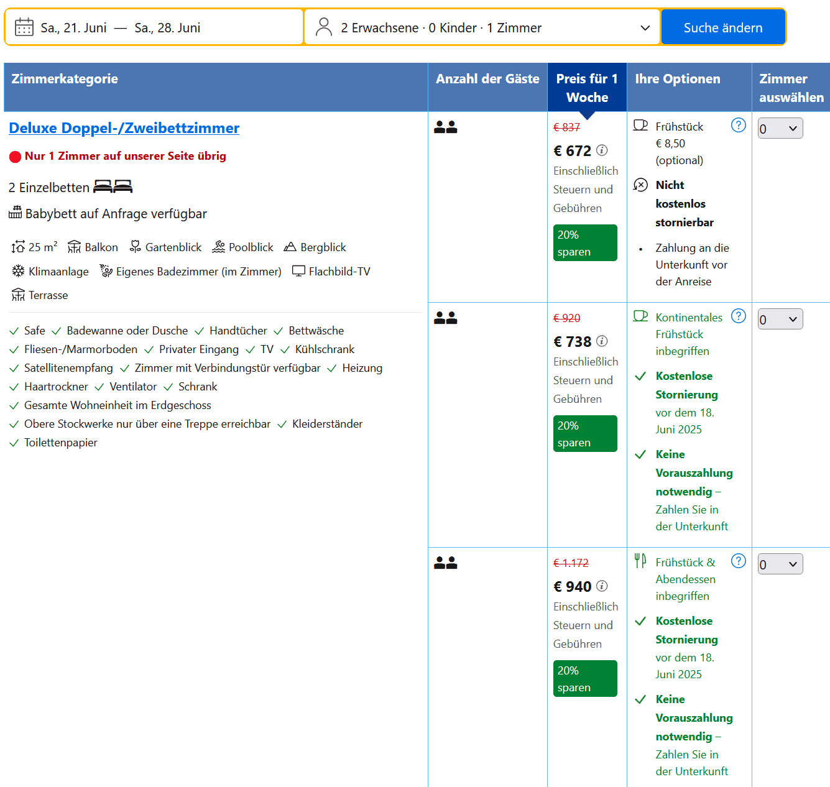Viewport: 830px width, 787px height.
Task: Click the fork and knife meal icon
Action: click(640, 561)
